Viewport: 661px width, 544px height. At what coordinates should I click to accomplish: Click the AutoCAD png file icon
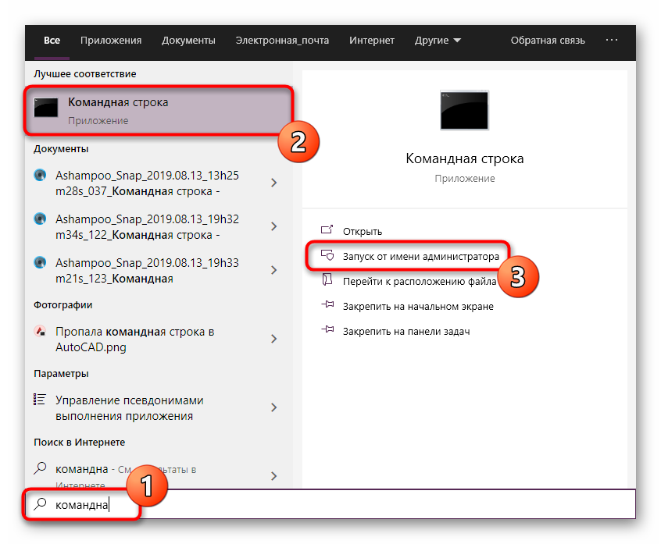click(41, 332)
